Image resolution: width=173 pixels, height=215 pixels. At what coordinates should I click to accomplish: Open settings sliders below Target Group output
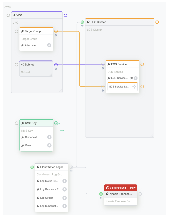56,35
